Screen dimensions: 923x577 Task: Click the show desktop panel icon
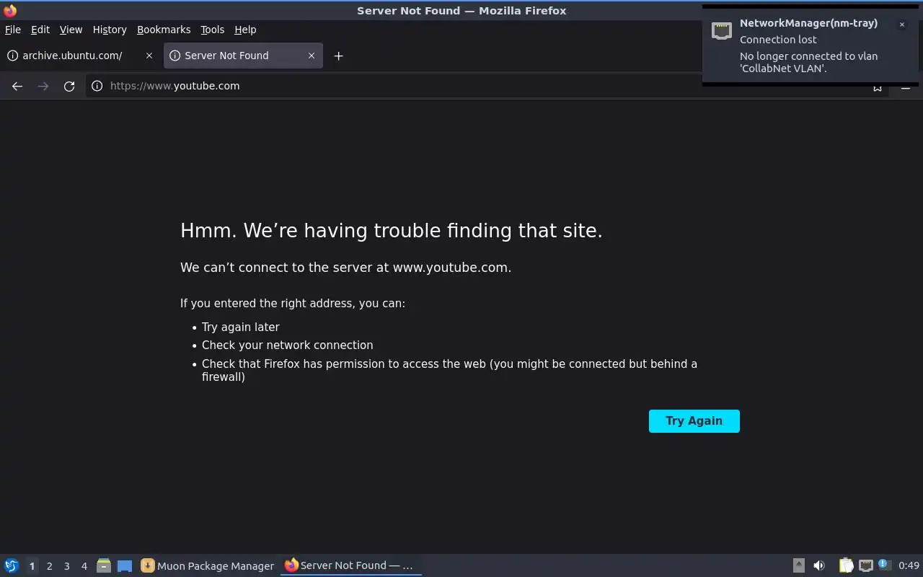[x=125, y=565]
